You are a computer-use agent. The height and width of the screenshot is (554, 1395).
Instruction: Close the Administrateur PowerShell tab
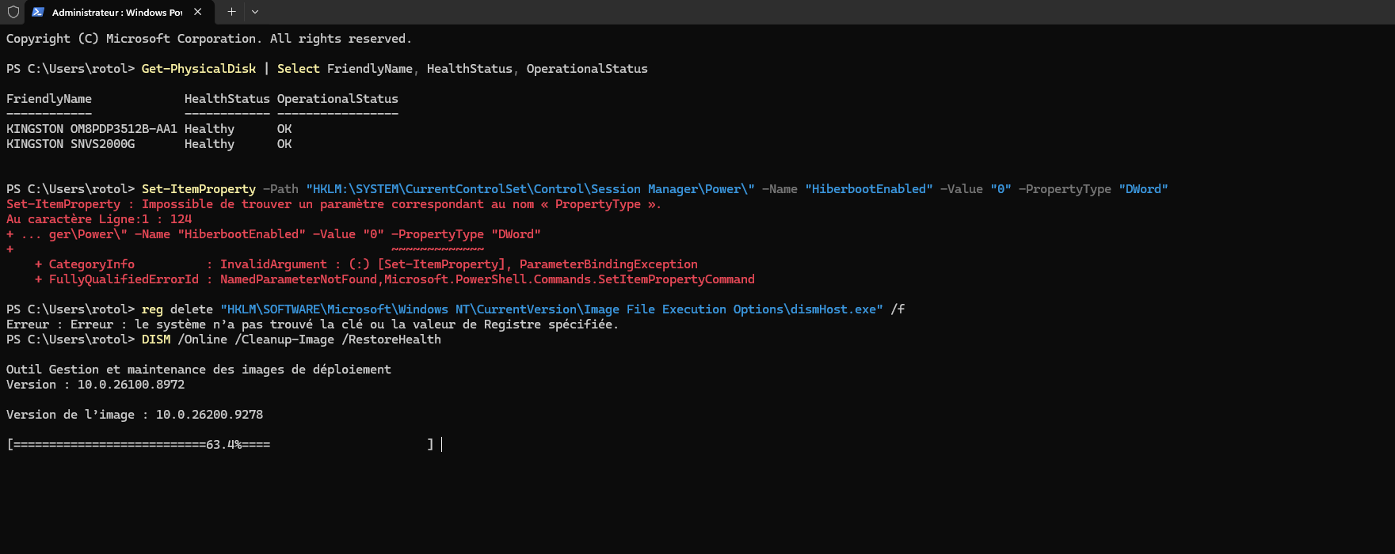click(x=197, y=12)
